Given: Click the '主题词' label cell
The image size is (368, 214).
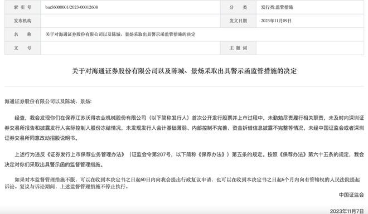Looking at the screenshot, I should point(238,48).
